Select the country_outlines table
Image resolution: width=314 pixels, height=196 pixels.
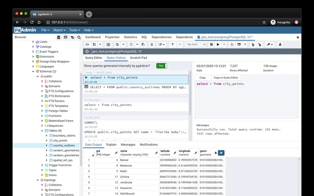(x=64, y=145)
